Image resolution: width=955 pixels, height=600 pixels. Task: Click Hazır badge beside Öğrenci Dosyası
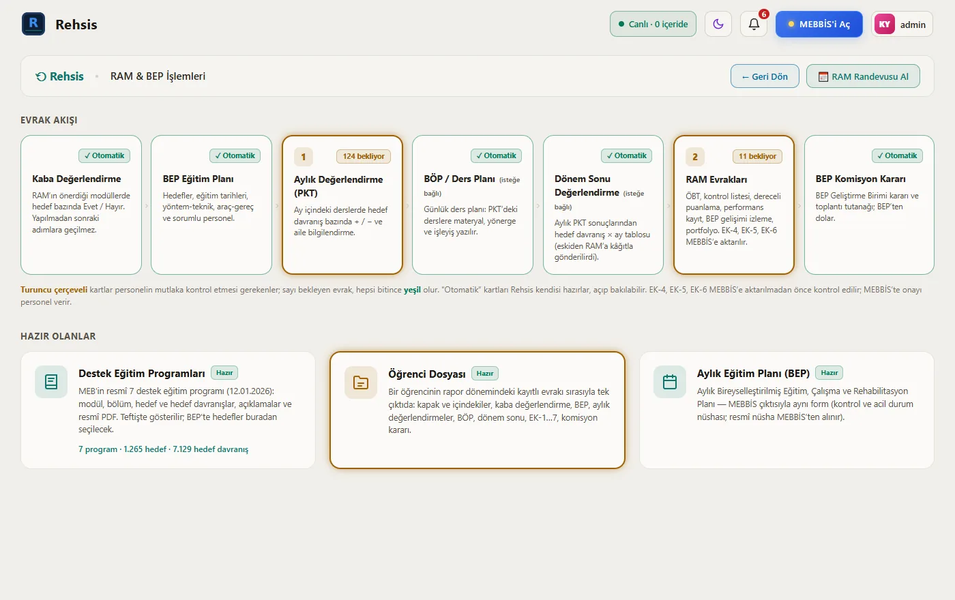coord(485,374)
